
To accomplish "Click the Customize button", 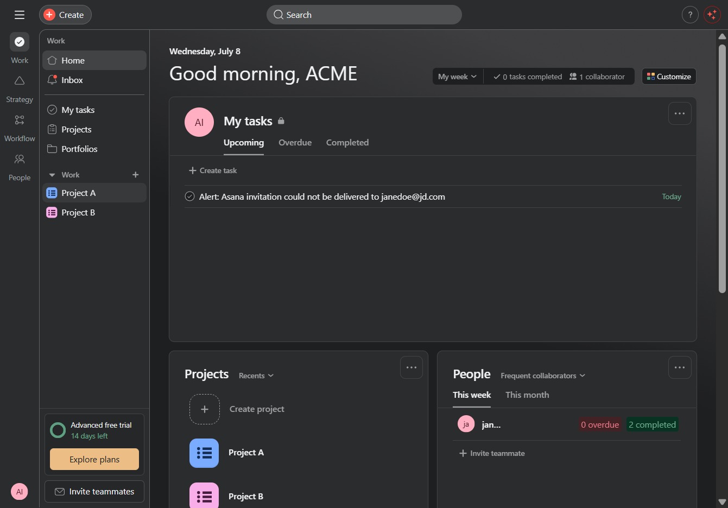I will [669, 77].
